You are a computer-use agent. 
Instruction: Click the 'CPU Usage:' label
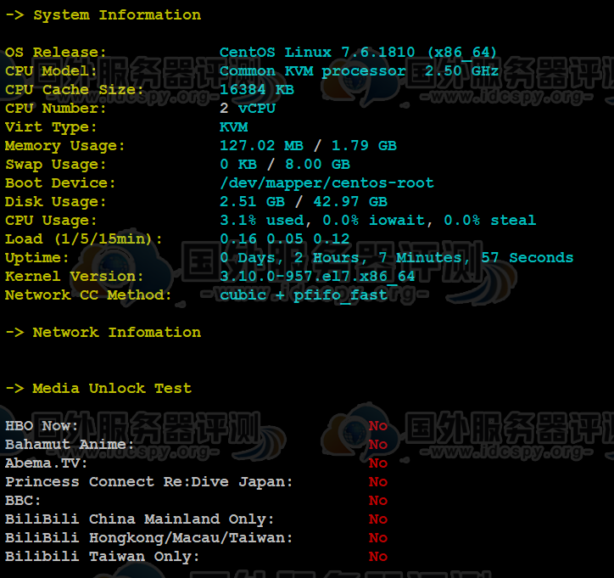pyautogui.click(x=51, y=221)
